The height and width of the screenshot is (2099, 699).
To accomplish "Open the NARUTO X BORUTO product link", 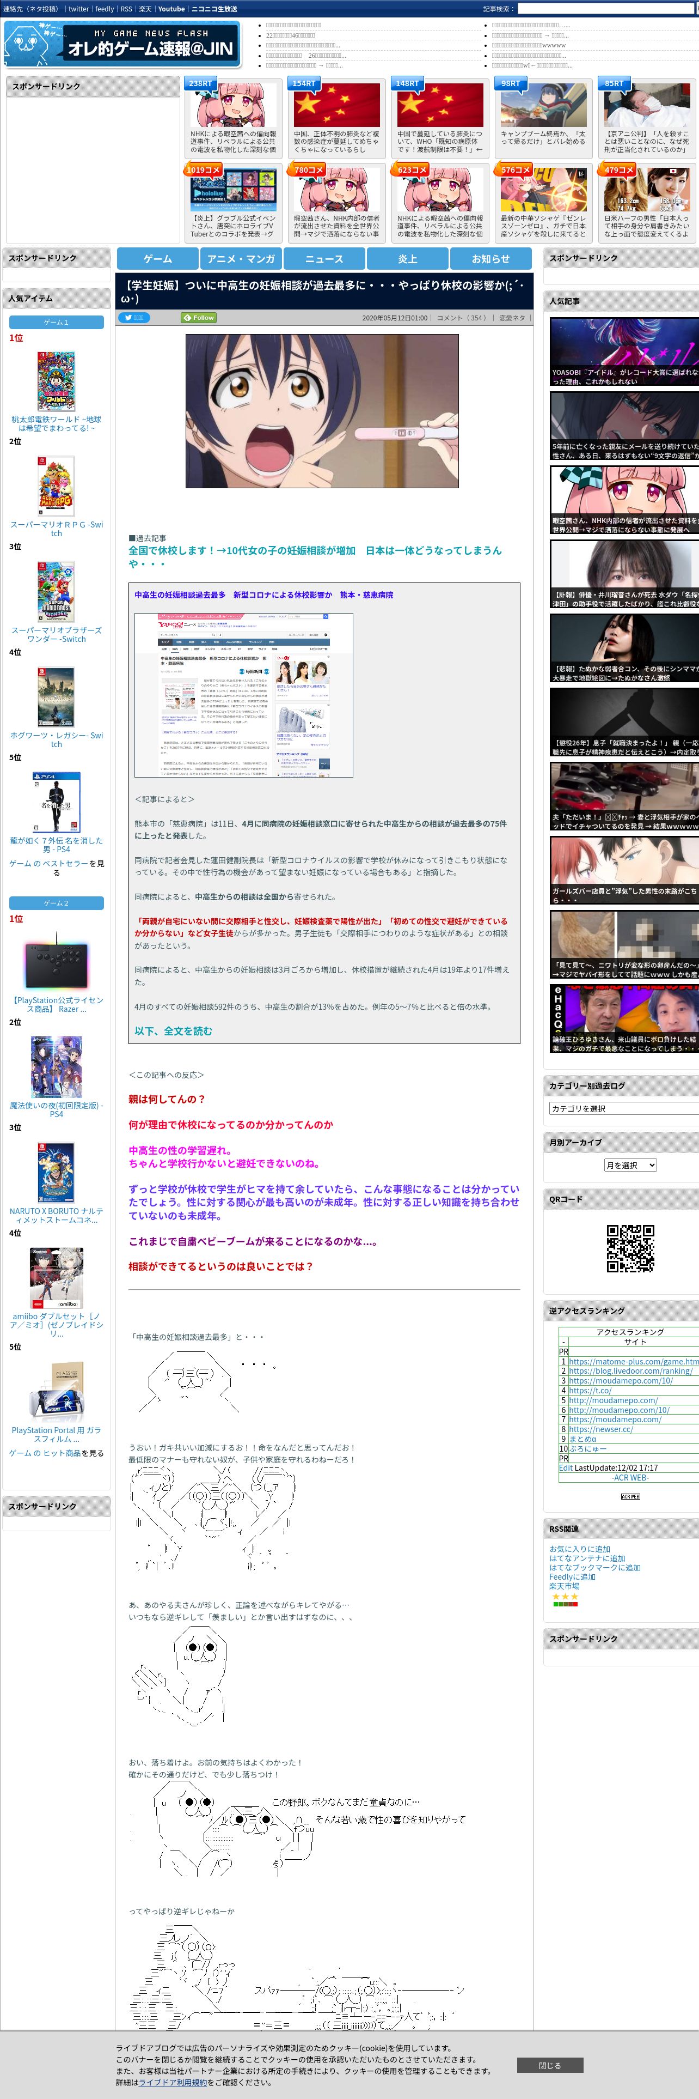I will point(56,1215).
